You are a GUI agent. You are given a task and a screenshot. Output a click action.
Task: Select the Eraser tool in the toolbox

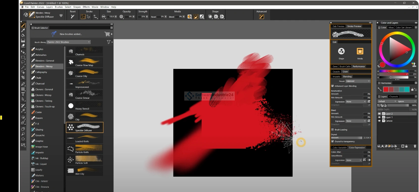pos(23,46)
